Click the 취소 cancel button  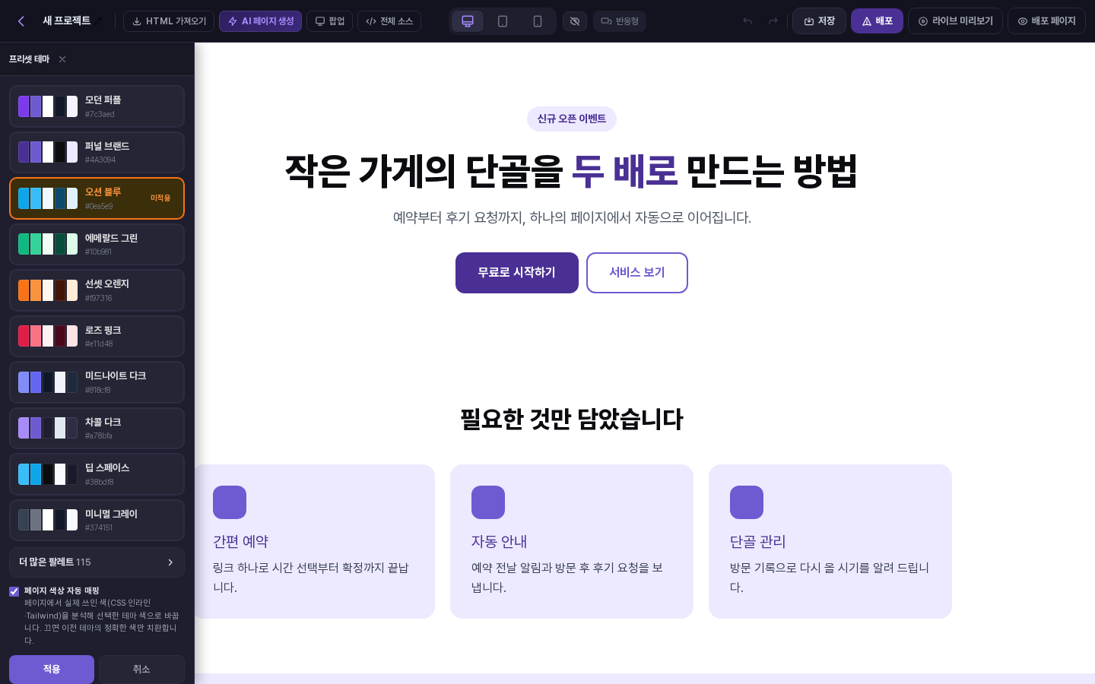tap(141, 669)
